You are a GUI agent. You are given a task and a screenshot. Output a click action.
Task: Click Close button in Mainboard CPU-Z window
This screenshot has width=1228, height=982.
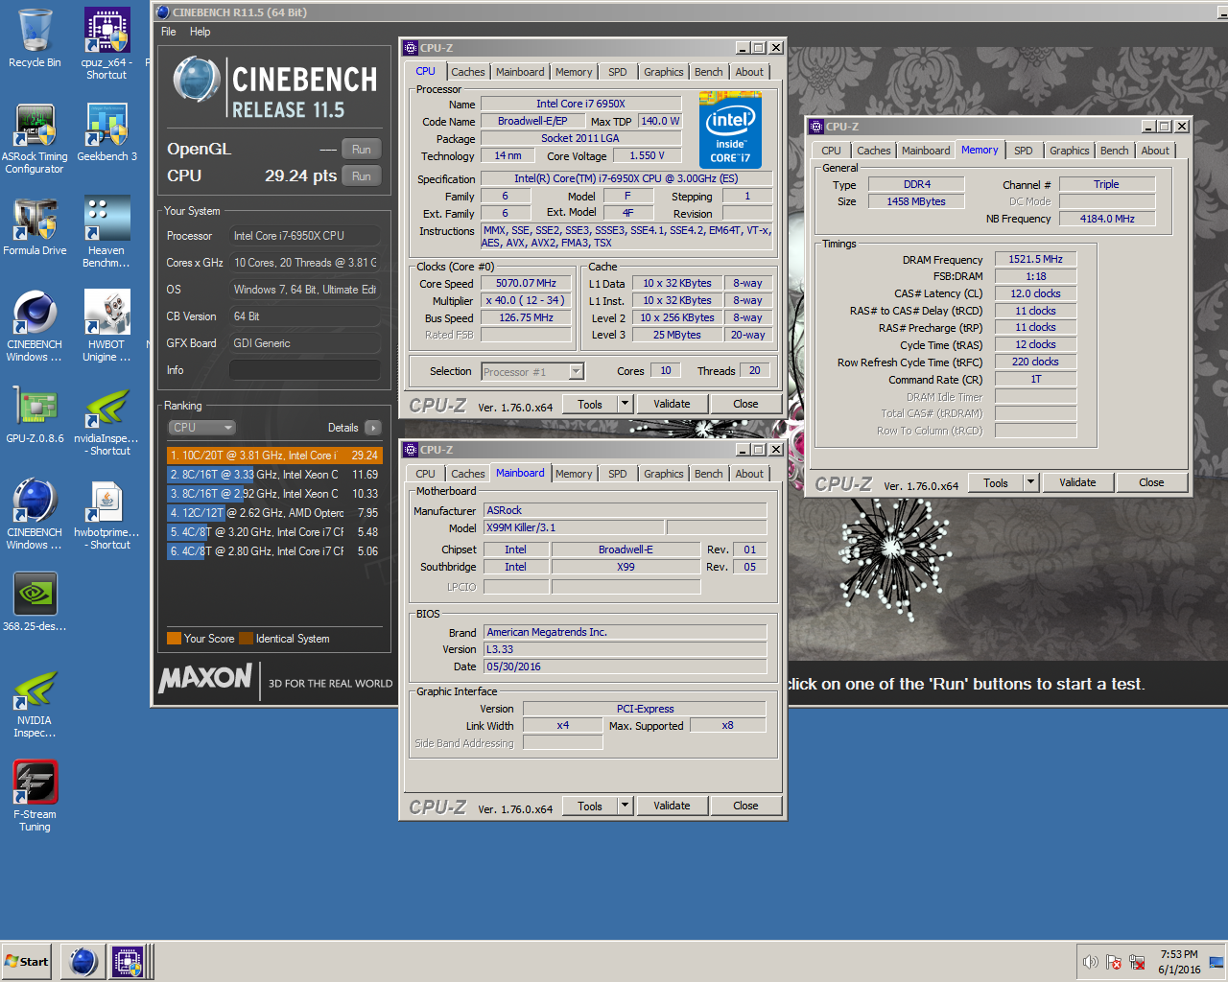point(745,806)
